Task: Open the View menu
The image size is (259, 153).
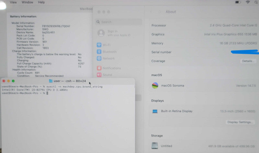Action: 13,3
